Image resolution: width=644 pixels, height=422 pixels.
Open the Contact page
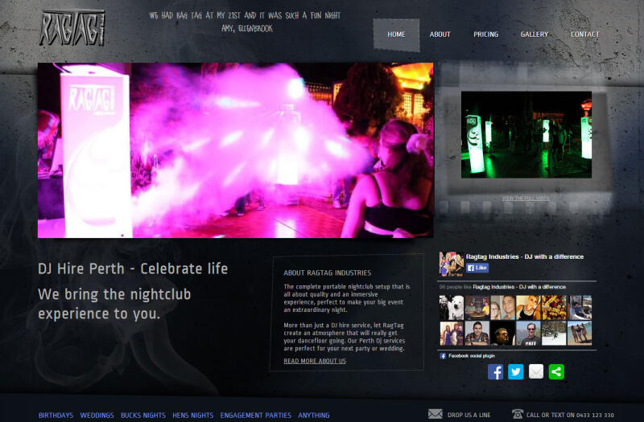584,35
